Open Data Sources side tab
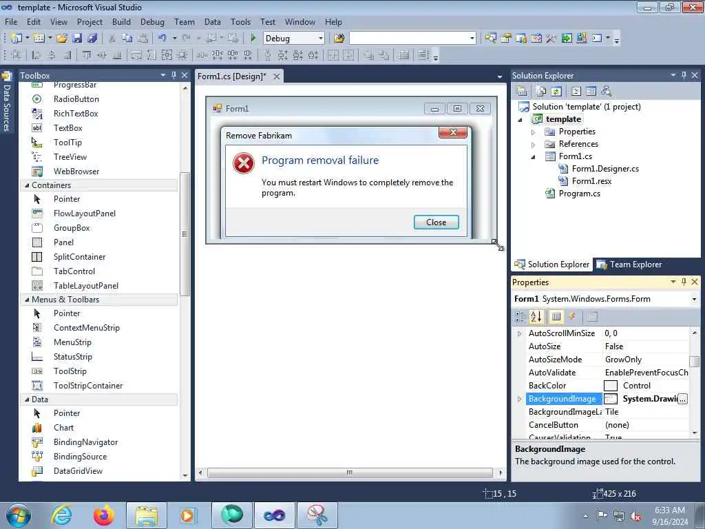705x529 pixels. [6, 102]
